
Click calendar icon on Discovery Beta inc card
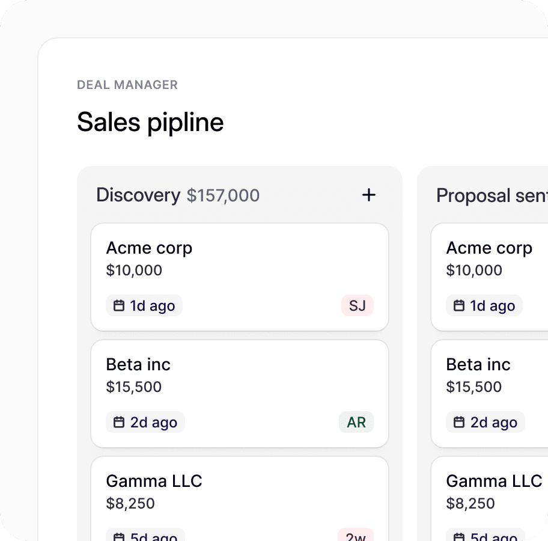(119, 423)
